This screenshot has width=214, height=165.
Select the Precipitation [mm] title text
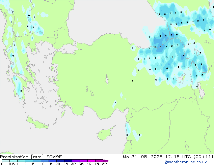point(22,157)
